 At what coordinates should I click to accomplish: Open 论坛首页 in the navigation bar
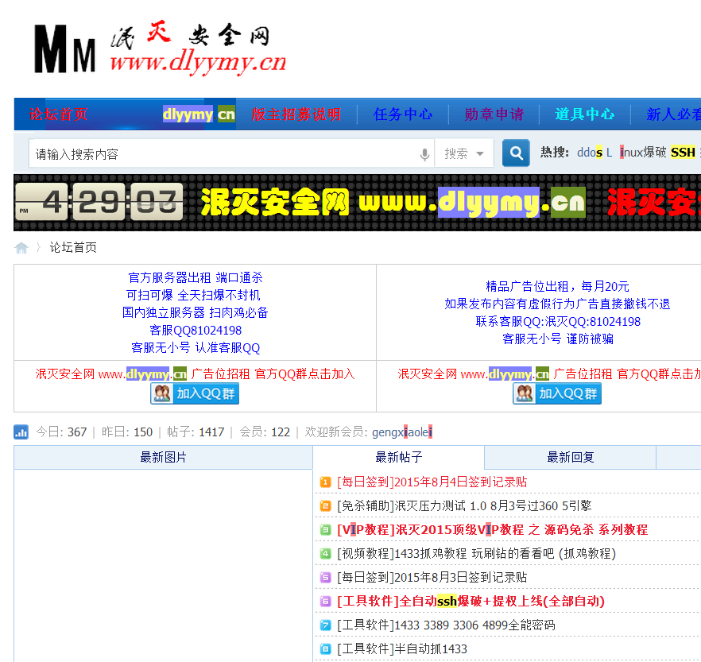point(59,114)
